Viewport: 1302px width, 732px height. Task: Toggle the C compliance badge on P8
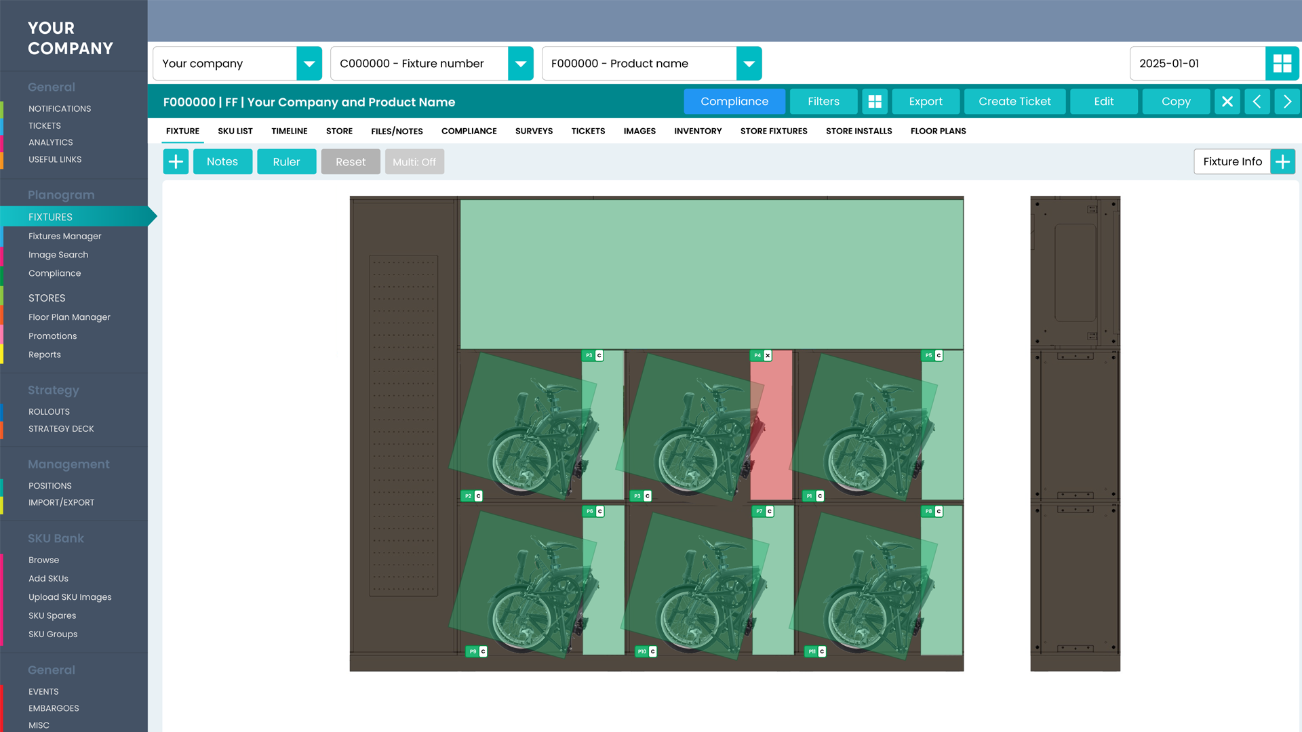[939, 512]
